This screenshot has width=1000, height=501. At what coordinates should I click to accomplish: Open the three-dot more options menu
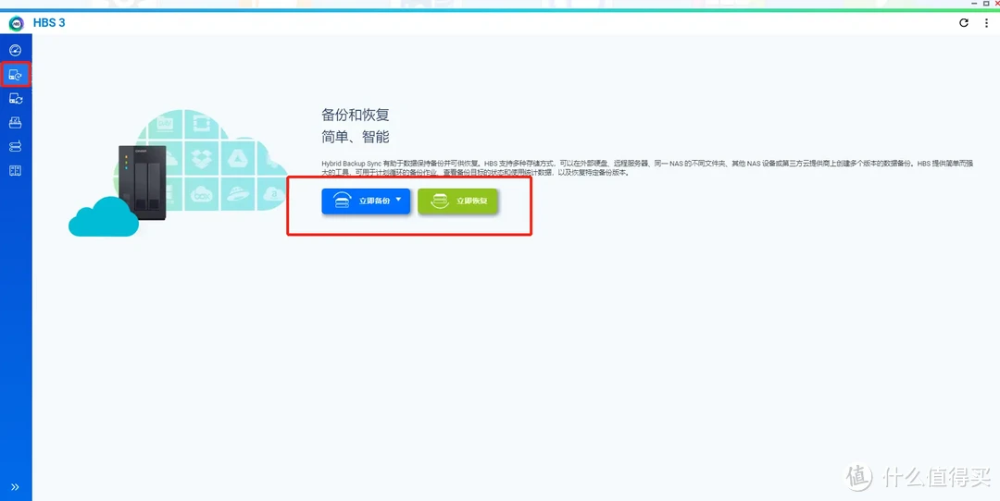[x=986, y=23]
